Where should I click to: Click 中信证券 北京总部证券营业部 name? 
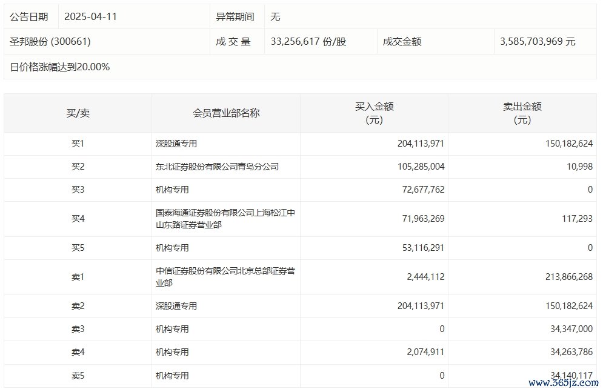[225, 277]
